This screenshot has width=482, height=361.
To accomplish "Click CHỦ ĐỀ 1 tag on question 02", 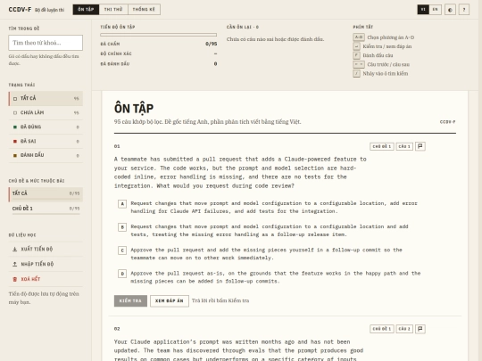I will [382, 329].
